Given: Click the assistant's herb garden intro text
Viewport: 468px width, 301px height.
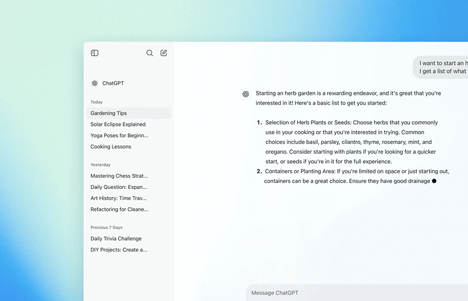Looking at the screenshot, I should (x=348, y=98).
